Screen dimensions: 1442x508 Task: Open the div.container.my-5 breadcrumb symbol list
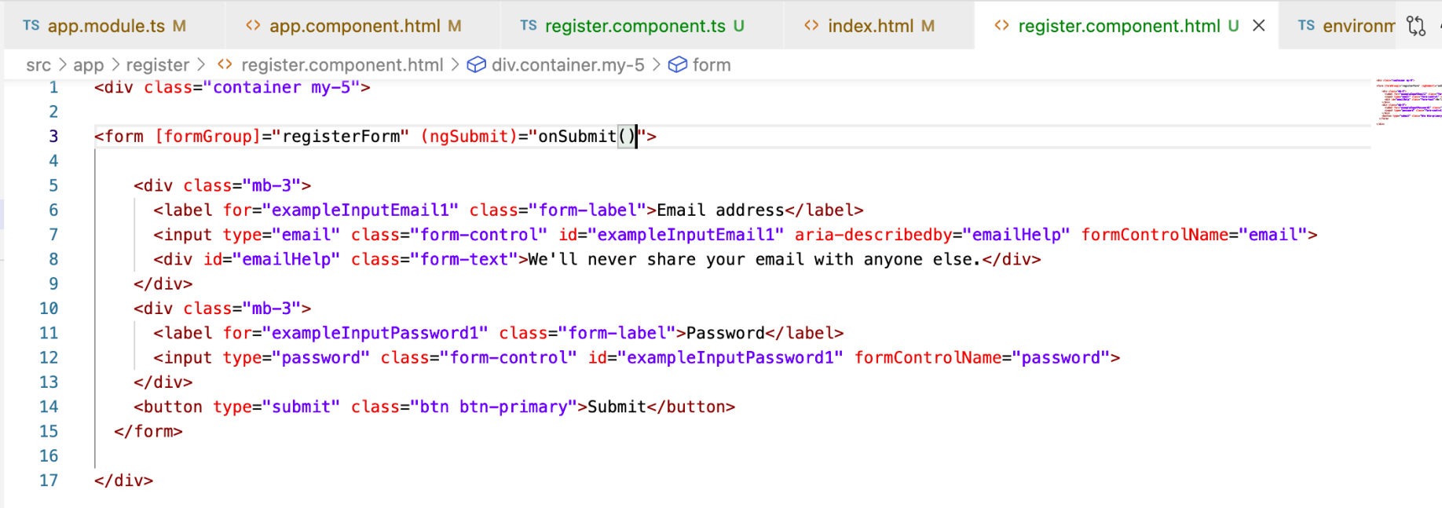(567, 65)
